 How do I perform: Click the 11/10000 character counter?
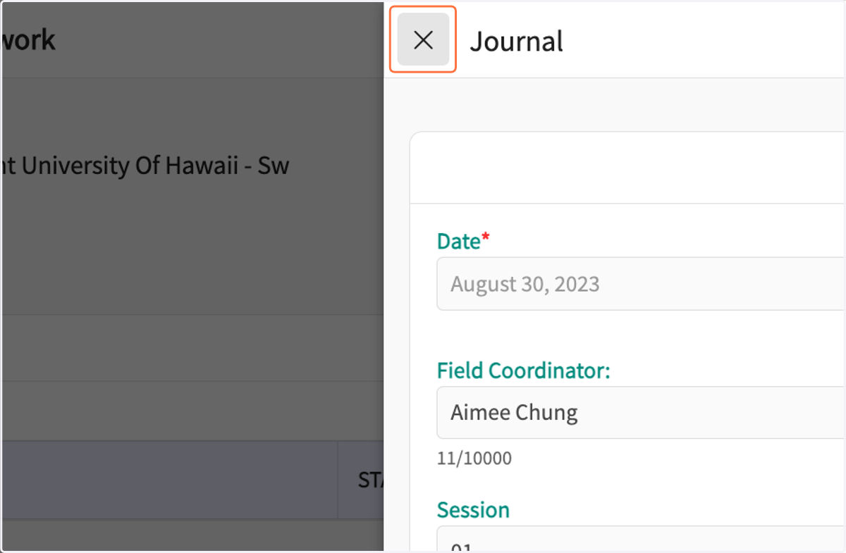point(474,459)
